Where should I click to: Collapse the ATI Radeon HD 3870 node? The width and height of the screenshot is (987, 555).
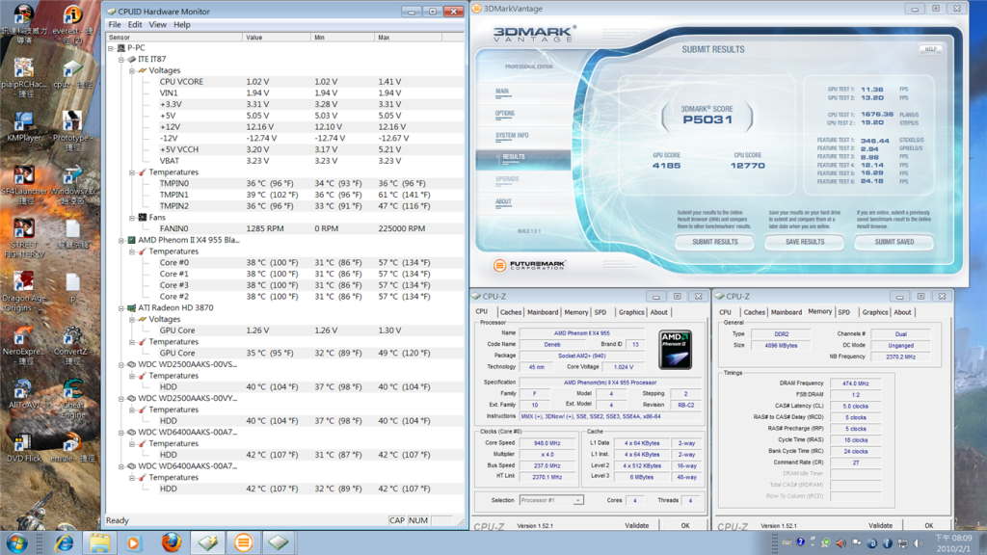(121, 308)
